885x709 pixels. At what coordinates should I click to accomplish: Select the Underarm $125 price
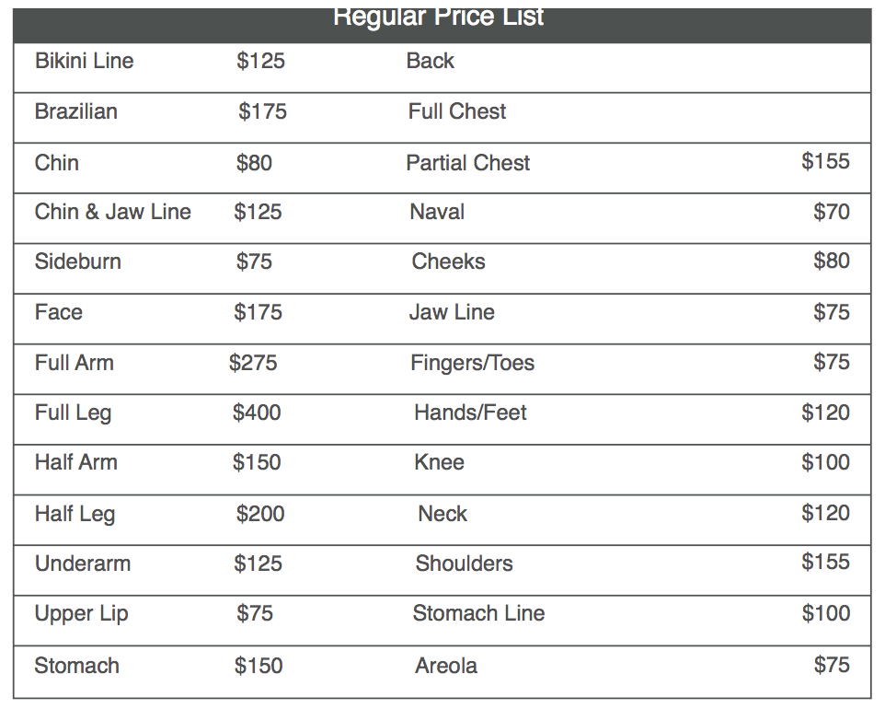(x=258, y=564)
